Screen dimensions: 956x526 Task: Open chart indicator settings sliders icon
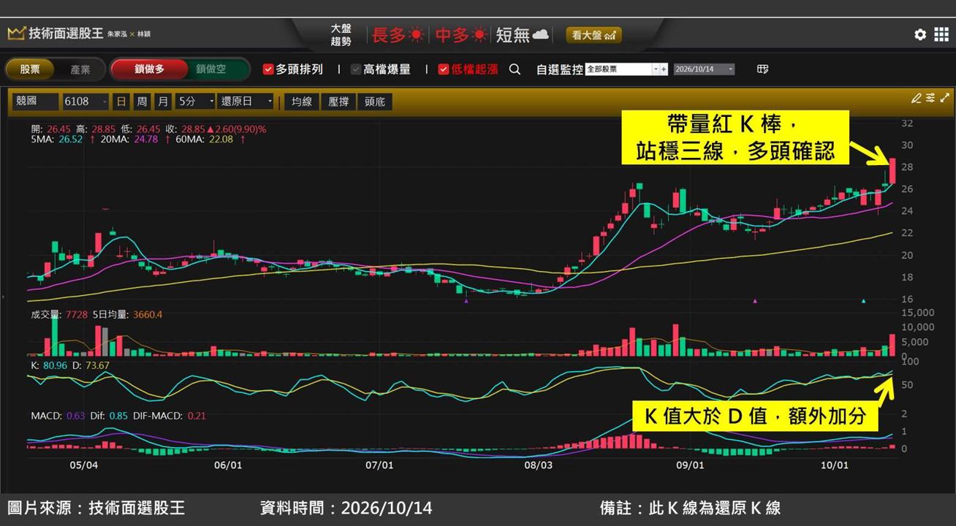coord(930,98)
